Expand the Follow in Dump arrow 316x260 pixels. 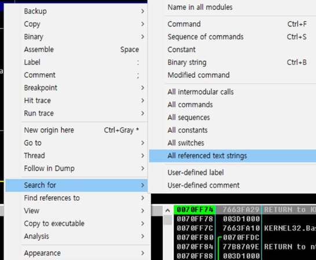pyautogui.click(x=142, y=168)
